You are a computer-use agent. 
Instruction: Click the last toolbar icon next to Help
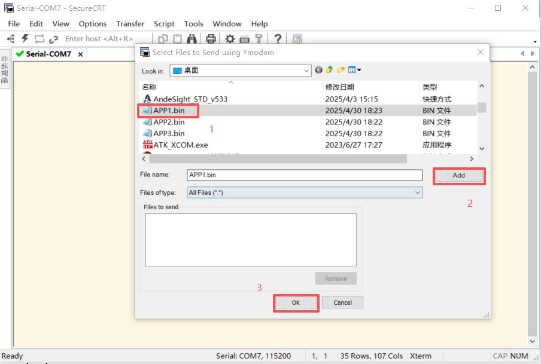click(x=297, y=39)
